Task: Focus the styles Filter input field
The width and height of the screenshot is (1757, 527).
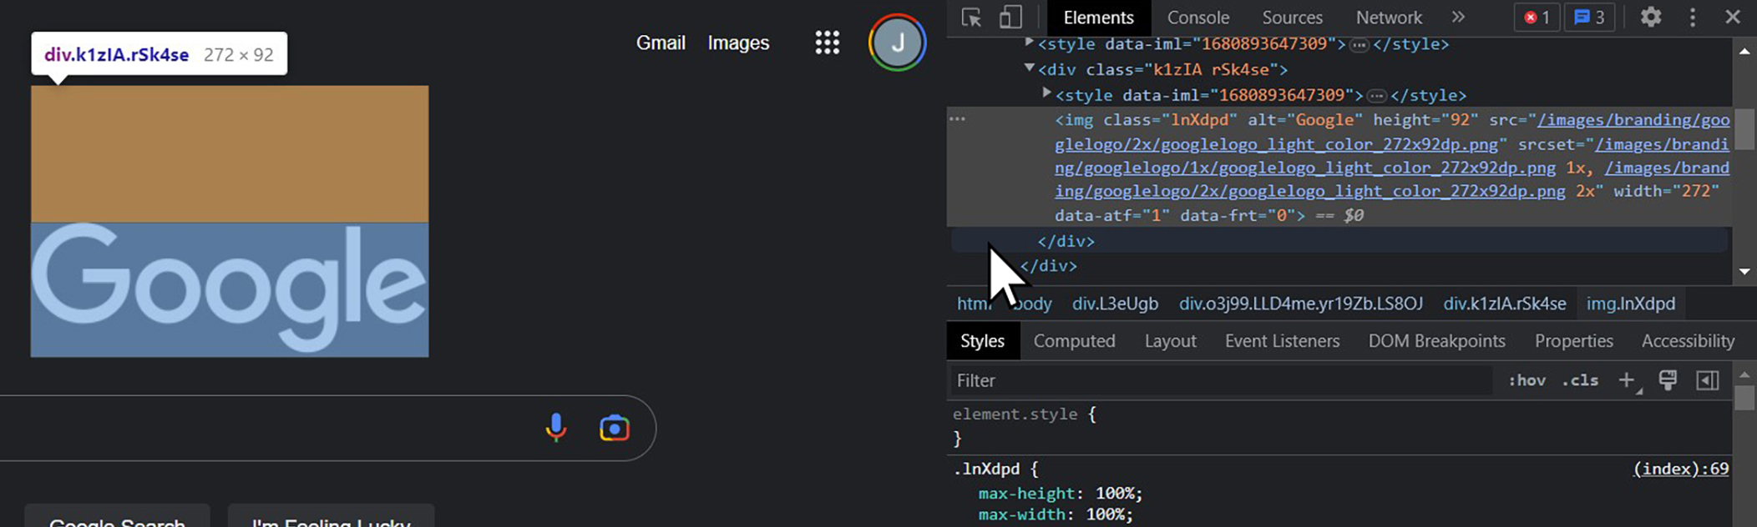Action: pos(1221,380)
